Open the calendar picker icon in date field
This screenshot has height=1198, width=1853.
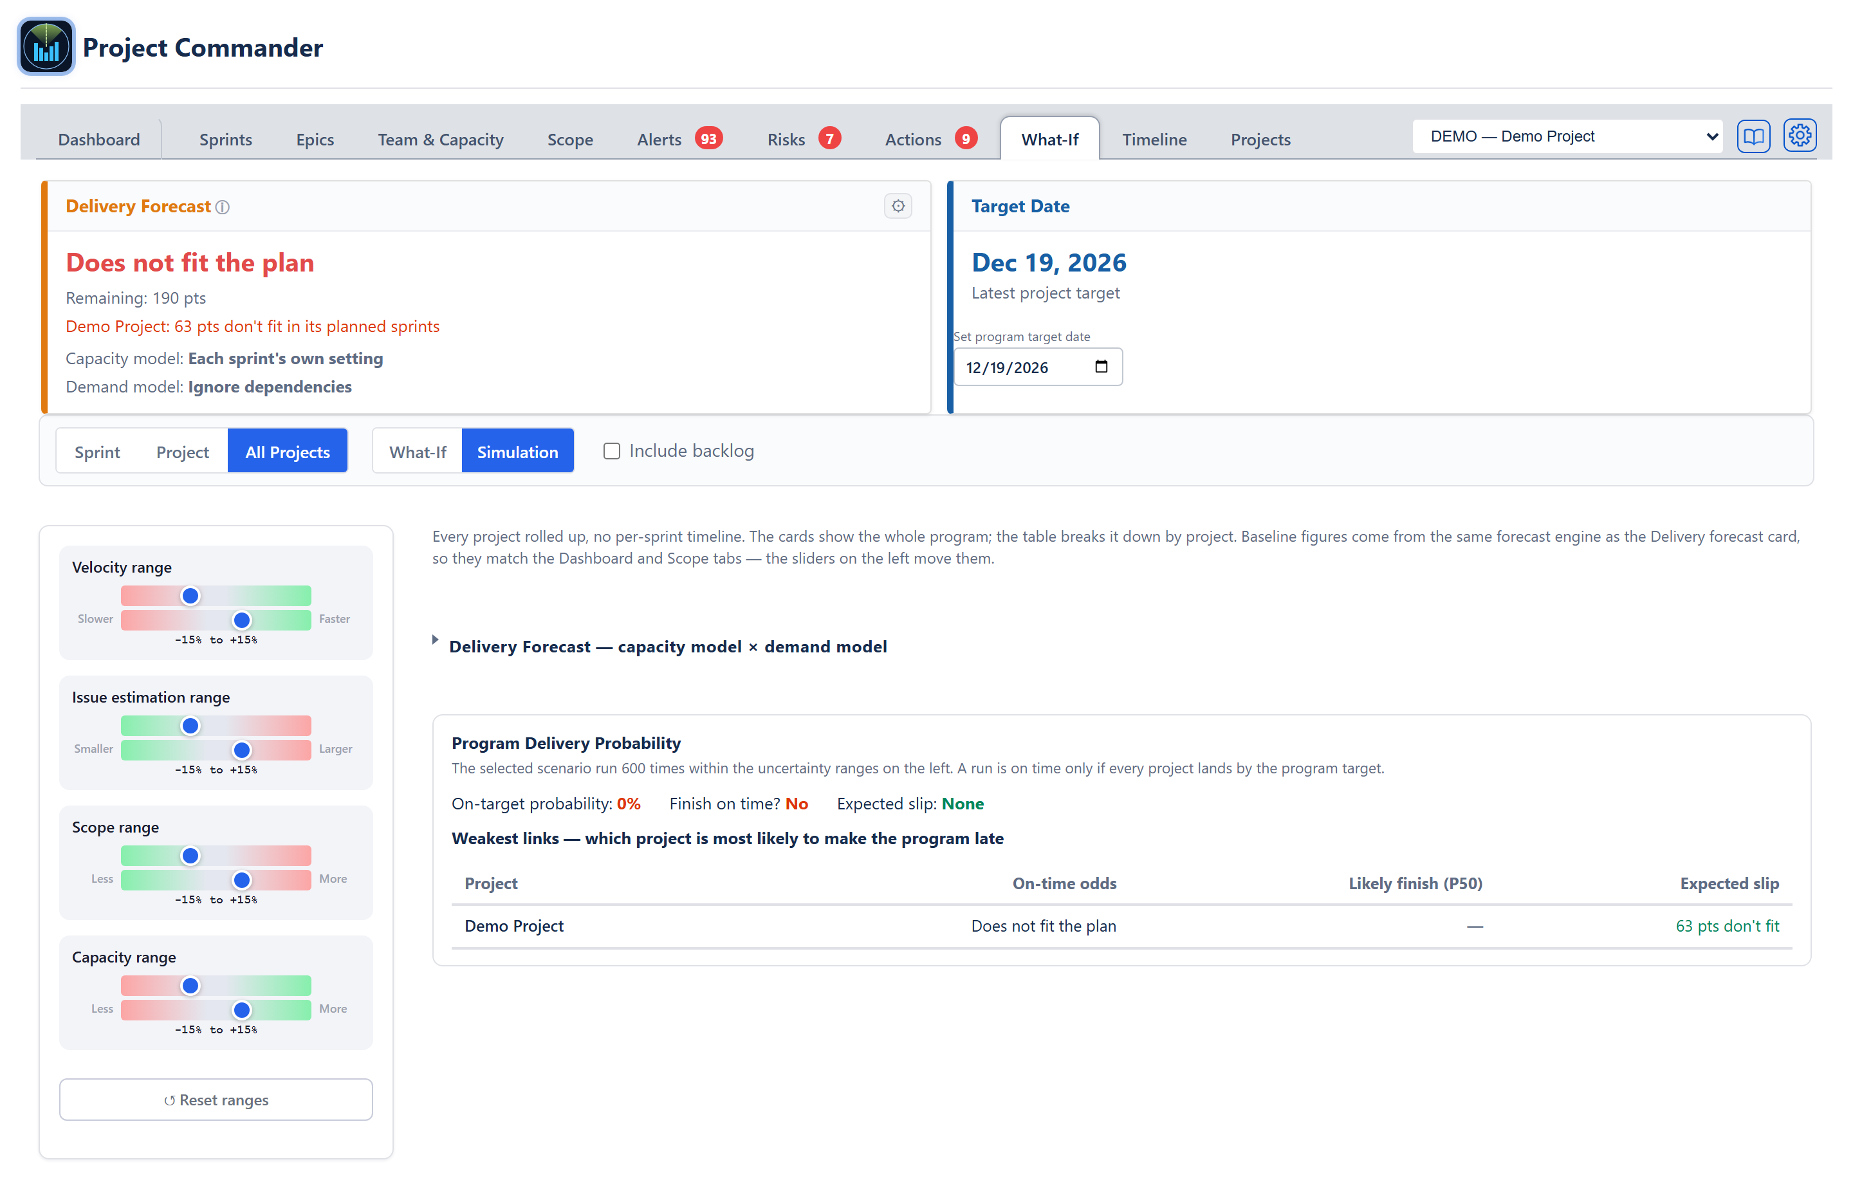(x=1101, y=366)
